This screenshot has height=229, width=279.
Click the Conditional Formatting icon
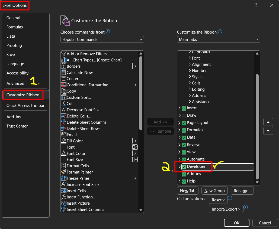click(x=63, y=85)
